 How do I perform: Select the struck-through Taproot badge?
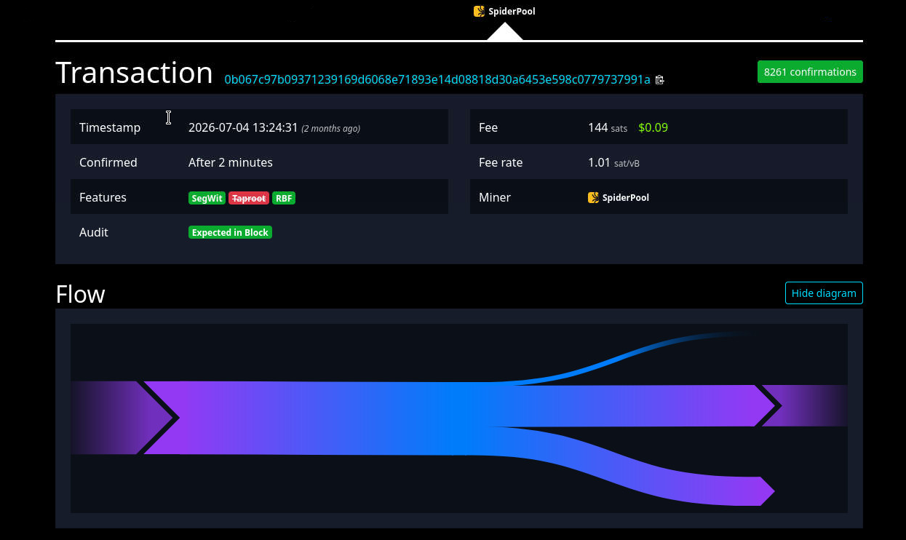click(x=249, y=198)
